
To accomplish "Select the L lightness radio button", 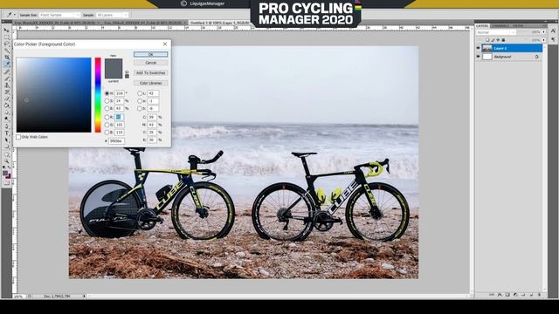I will point(140,93).
